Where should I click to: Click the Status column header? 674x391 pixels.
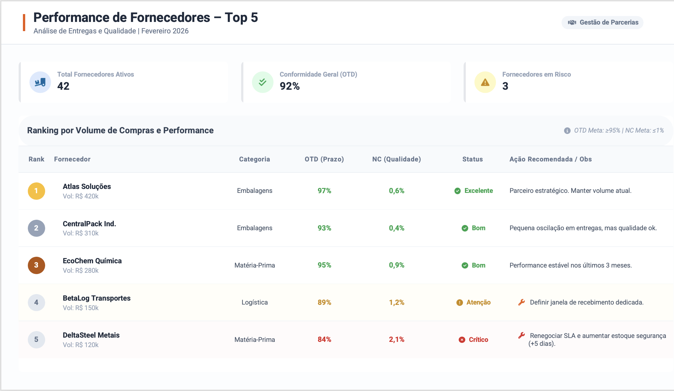point(472,159)
